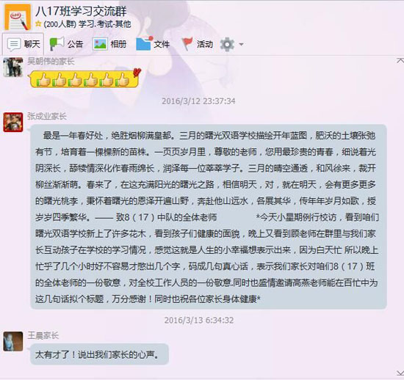Click the scroll-down arrow of chat
This screenshot has height=380, width=404.
point(400,373)
